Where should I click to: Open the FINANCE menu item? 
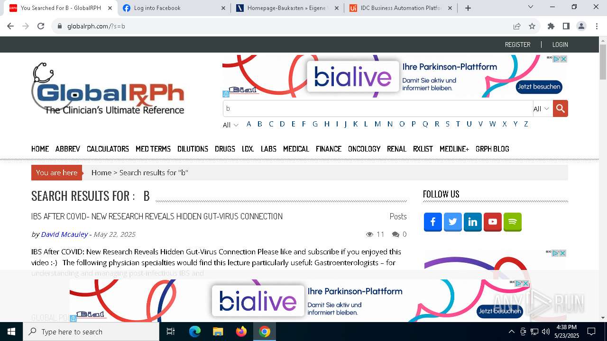(x=329, y=149)
